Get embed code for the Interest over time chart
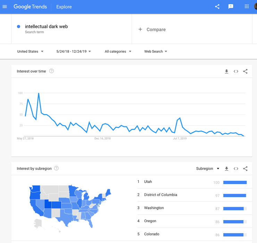 tap(236, 71)
